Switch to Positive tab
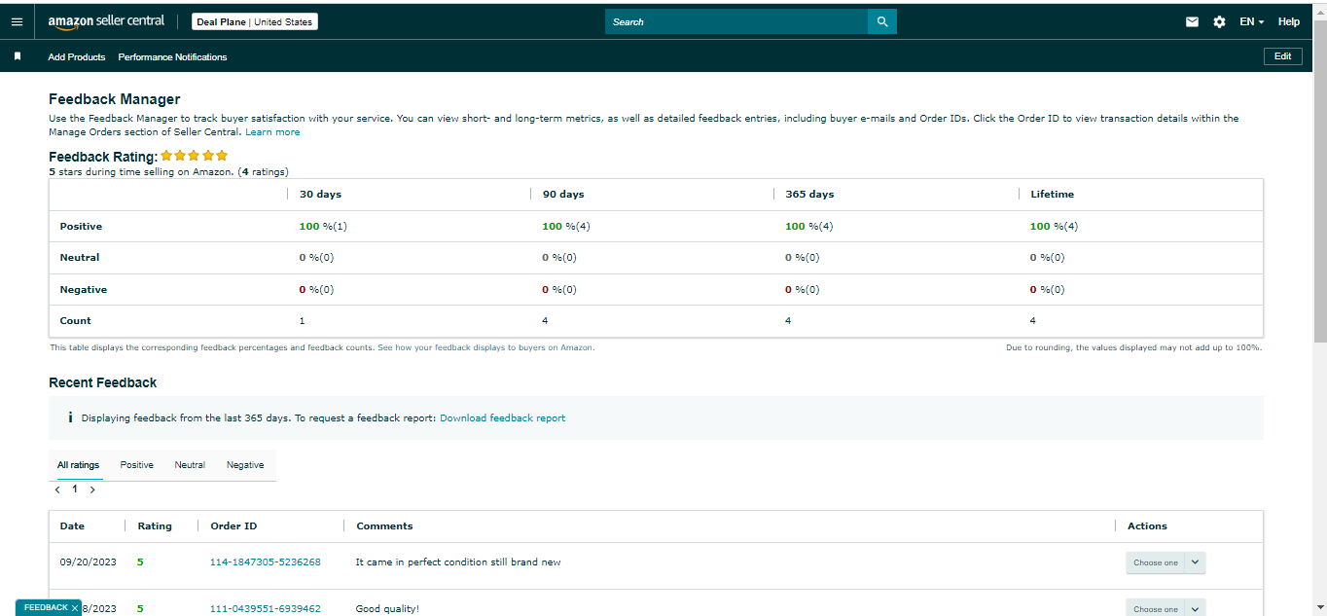Image resolution: width=1327 pixels, height=616 pixels. (x=137, y=465)
